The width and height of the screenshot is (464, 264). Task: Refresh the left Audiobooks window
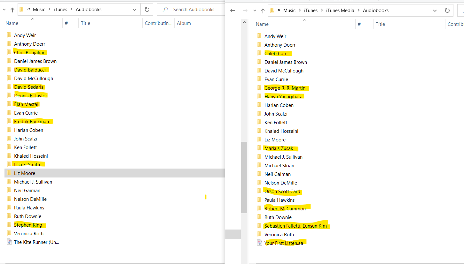pos(147,10)
